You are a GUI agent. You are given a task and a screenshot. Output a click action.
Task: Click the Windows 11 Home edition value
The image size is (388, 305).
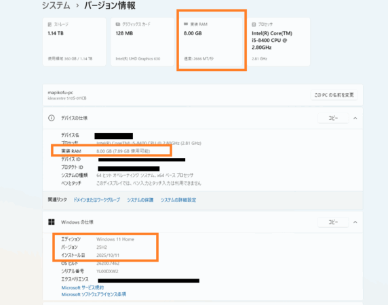(x=115, y=239)
